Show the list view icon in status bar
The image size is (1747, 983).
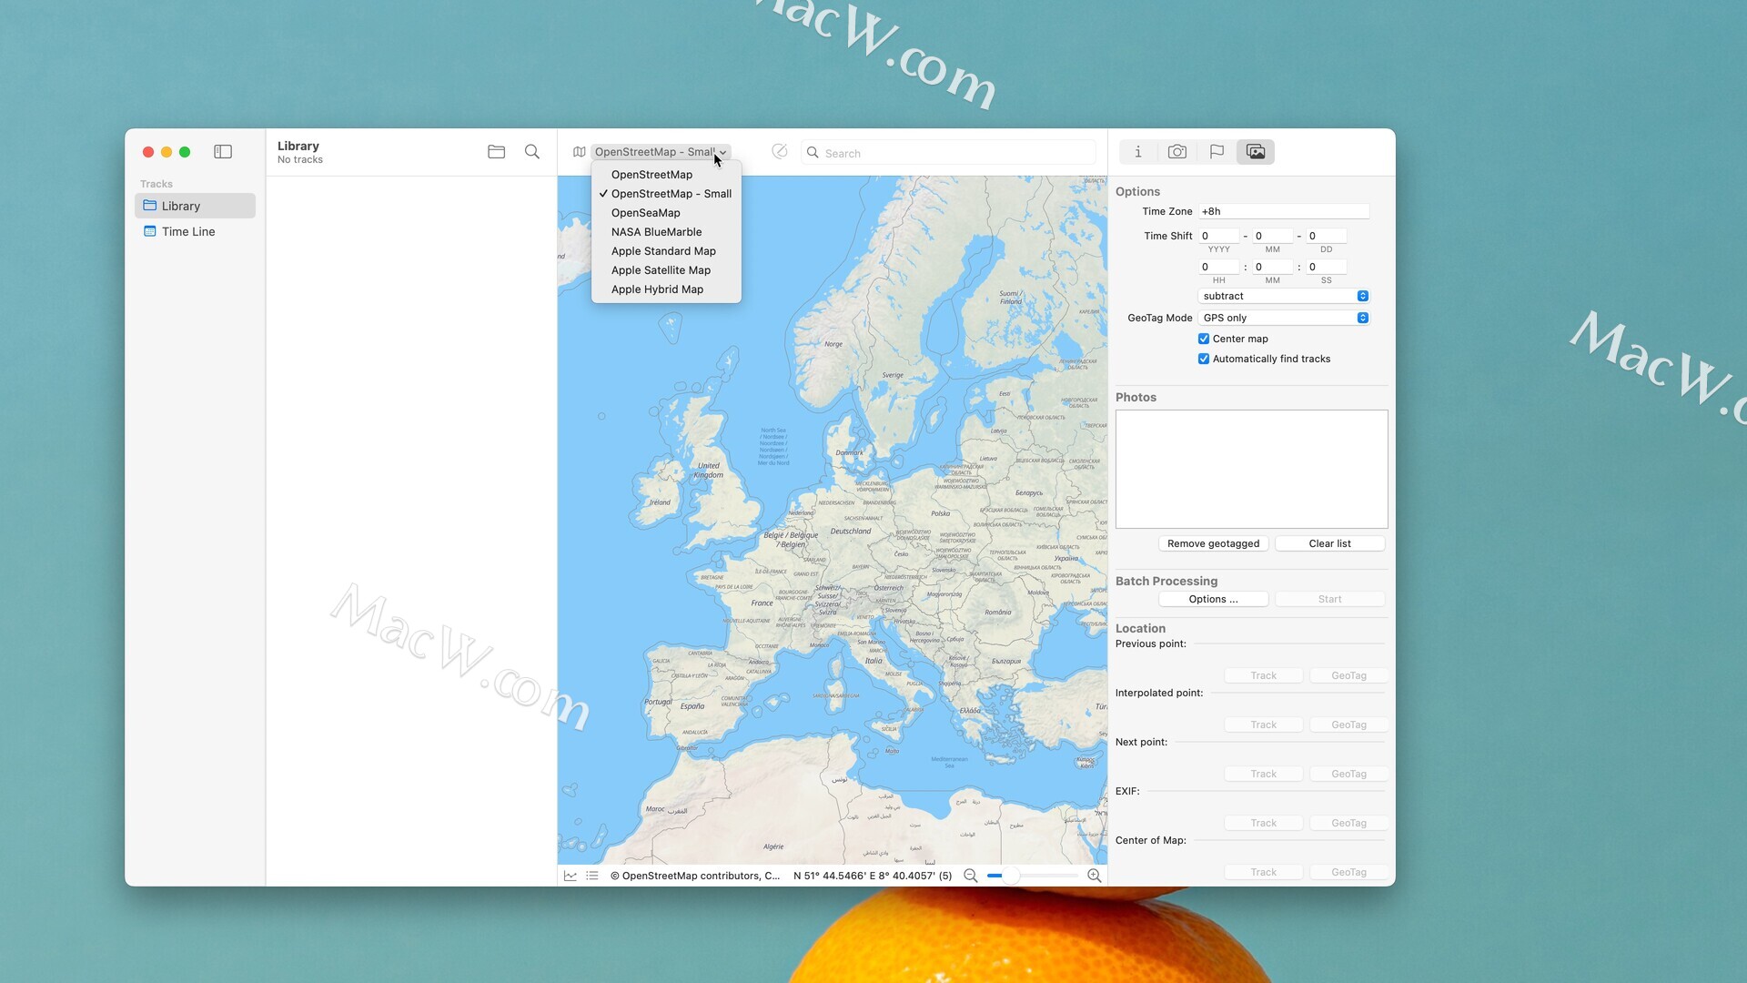pyautogui.click(x=592, y=876)
